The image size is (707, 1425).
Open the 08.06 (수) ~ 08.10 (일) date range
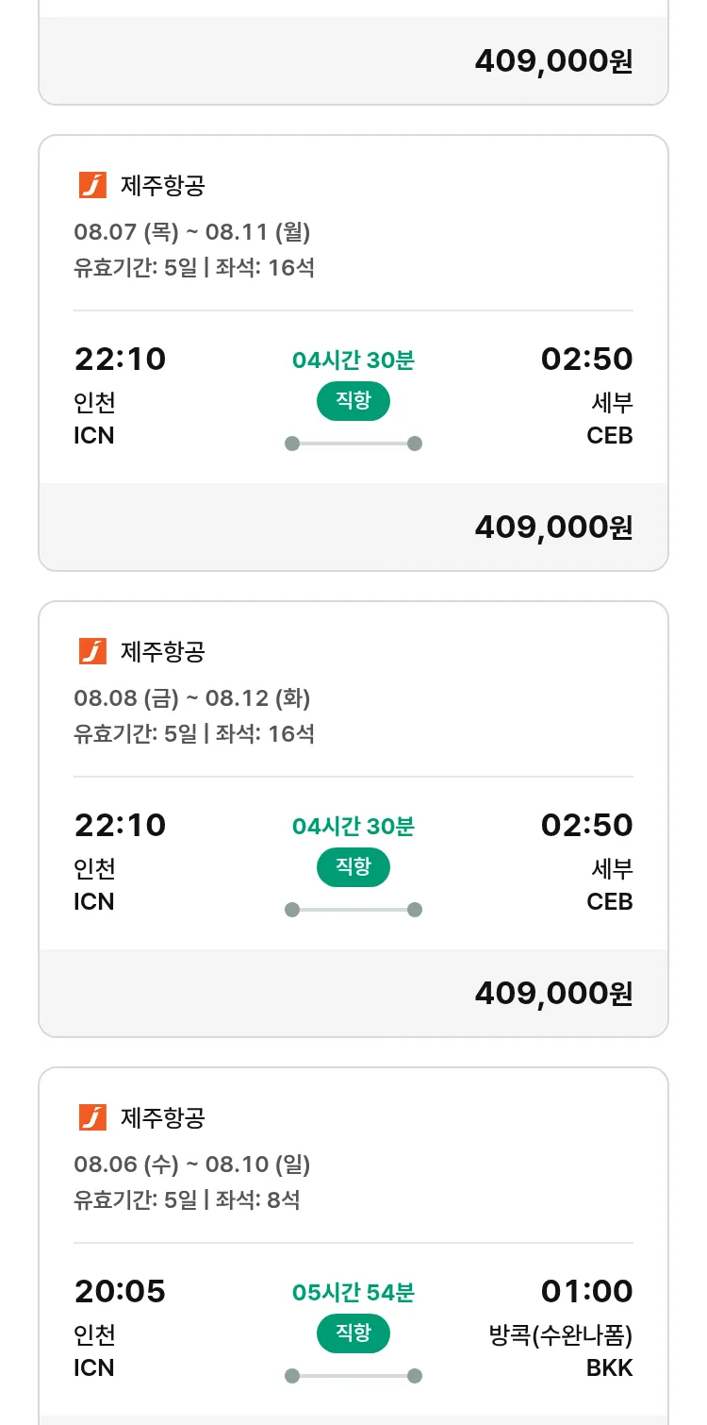pos(192,1165)
